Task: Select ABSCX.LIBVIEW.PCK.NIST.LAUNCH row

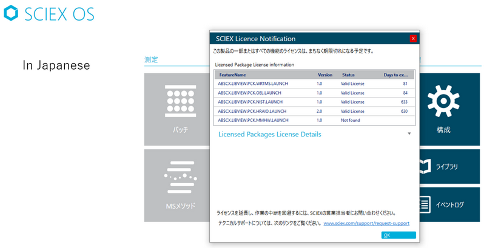Action: click(314, 102)
